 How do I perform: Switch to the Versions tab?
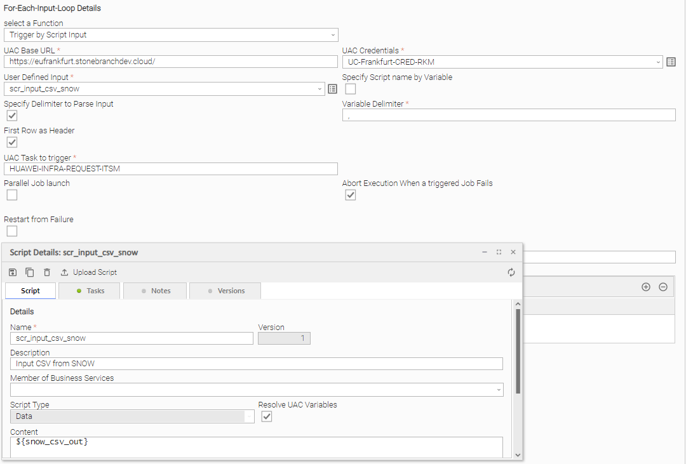(x=225, y=291)
